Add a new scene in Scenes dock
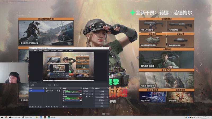 pos(30,107)
